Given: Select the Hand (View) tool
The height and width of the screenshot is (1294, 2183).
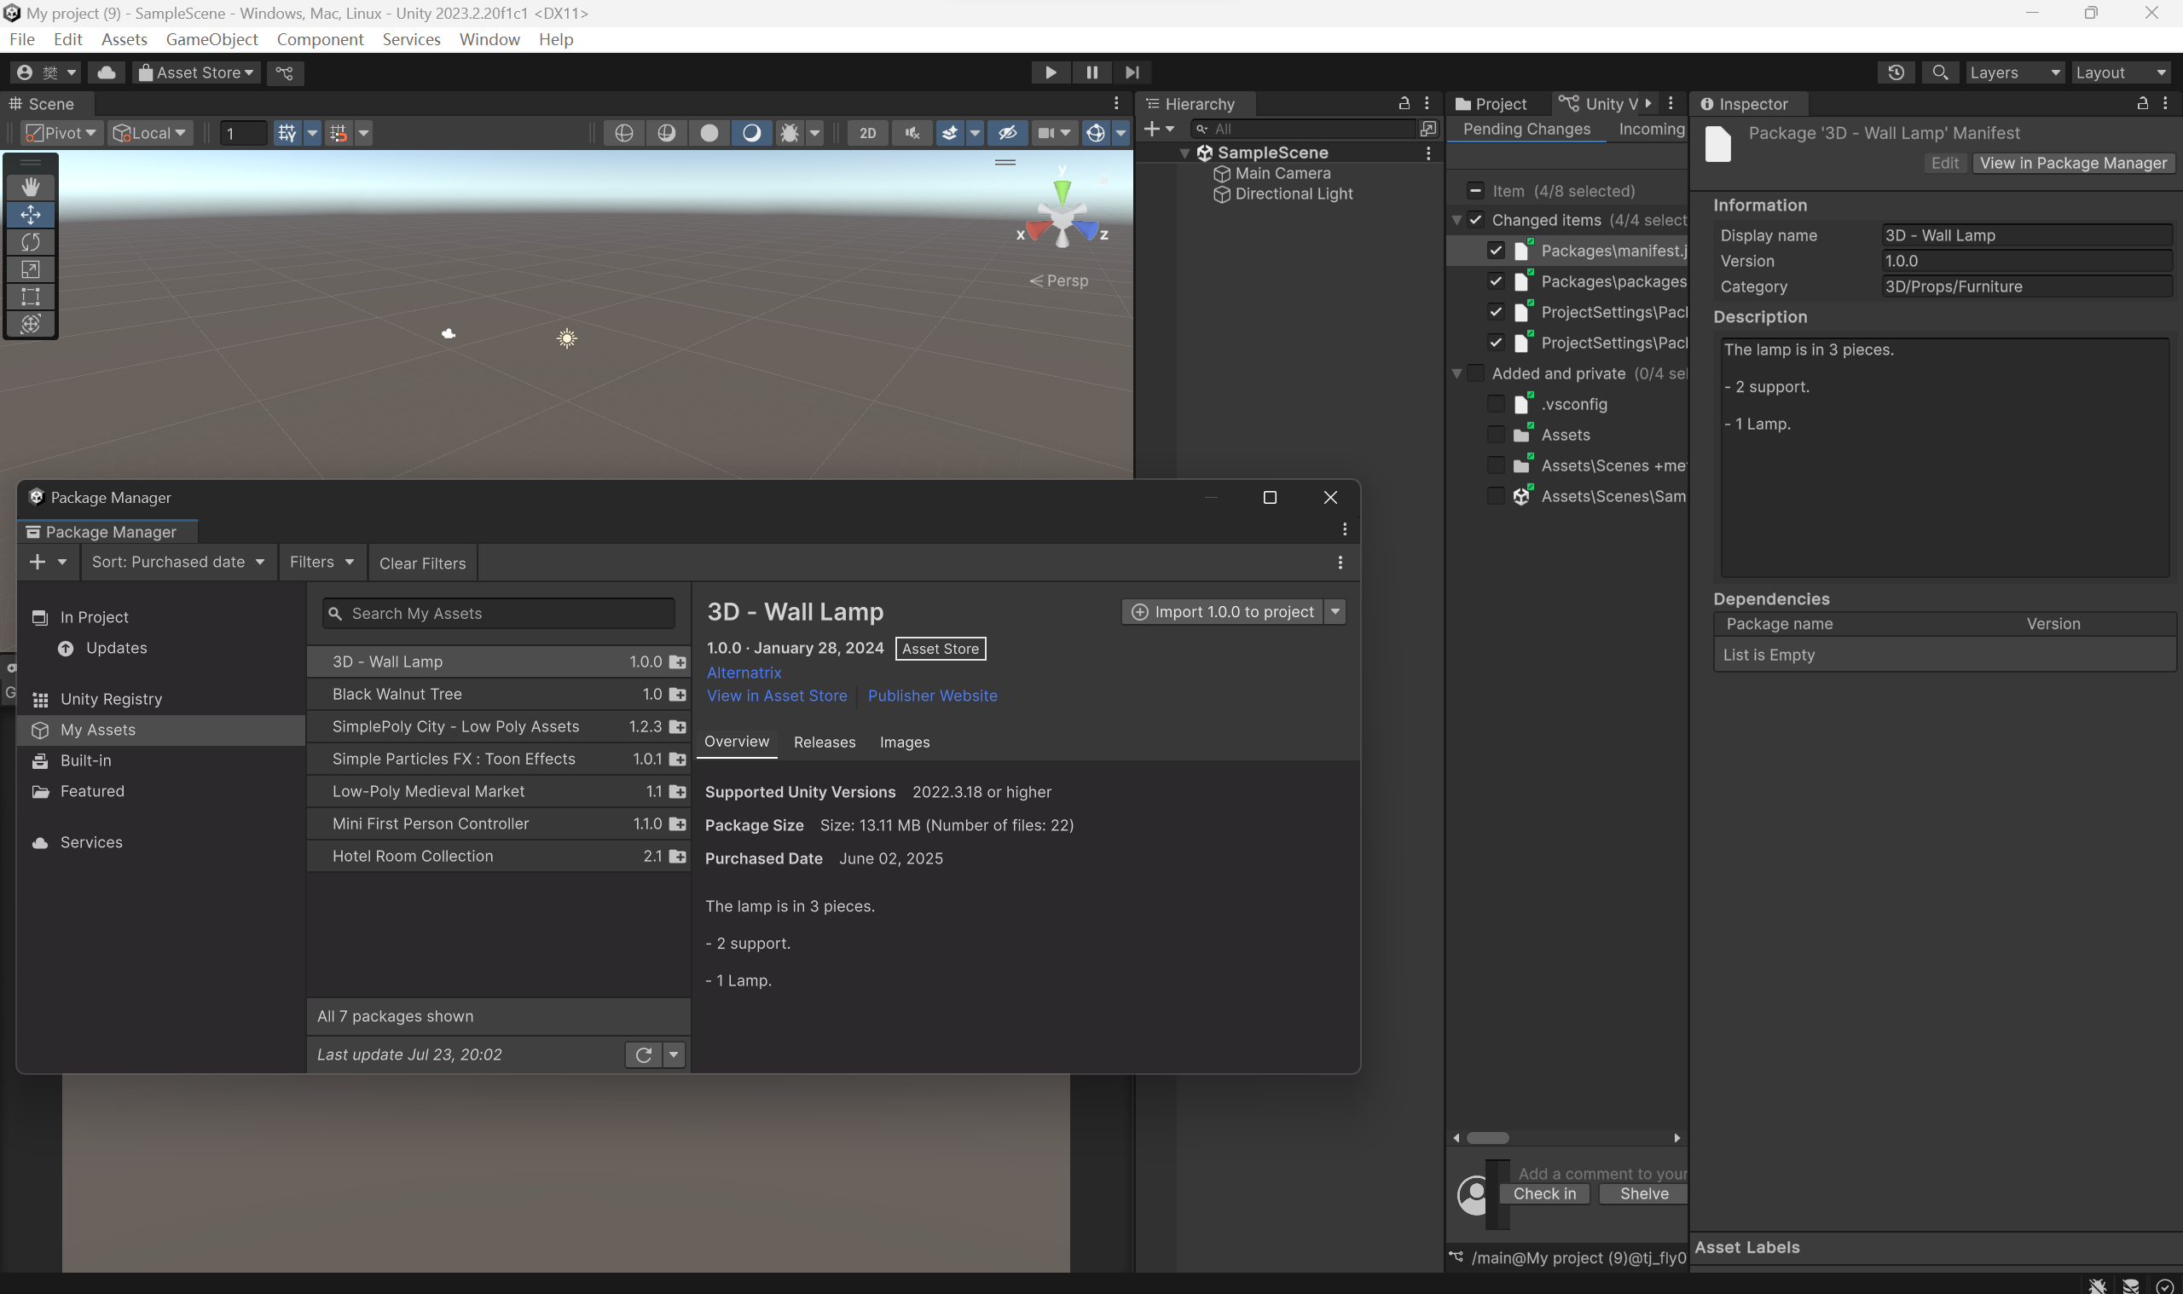Looking at the screenshot, I should tap(31, 187).
